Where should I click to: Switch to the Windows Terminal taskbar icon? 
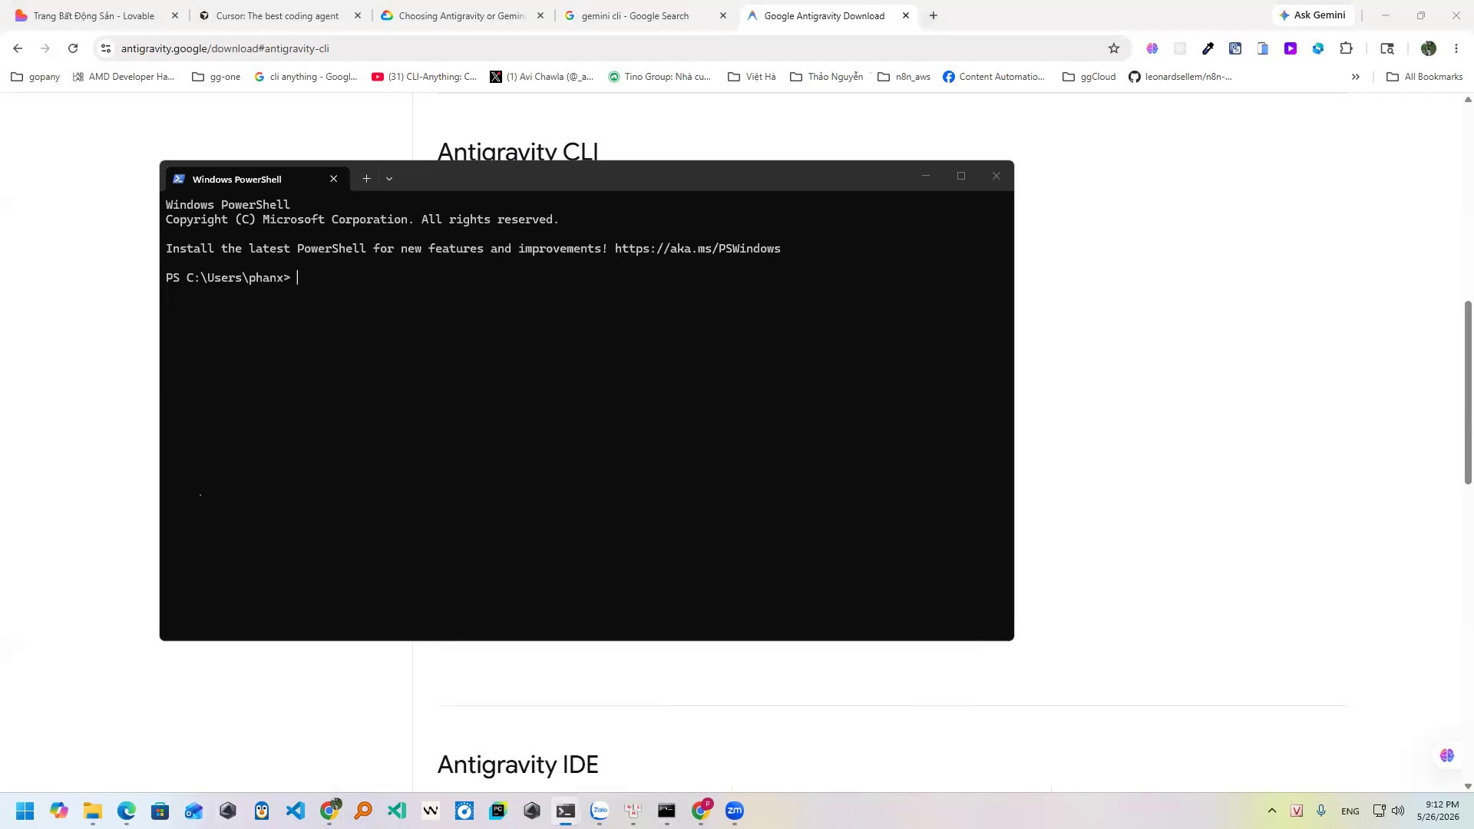tap(566, 811)
